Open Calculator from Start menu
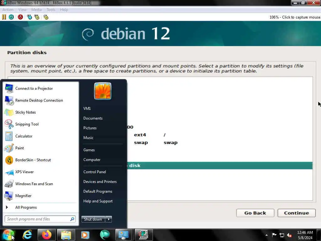Image resolution: width=321 pixels, height=241 pixels. (40, 136)
